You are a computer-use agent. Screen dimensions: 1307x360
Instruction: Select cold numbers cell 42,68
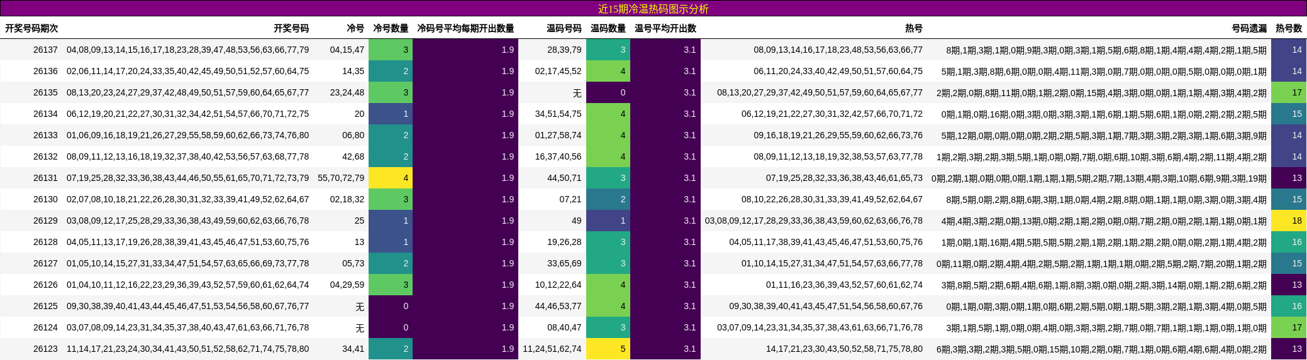click(353, 156)
